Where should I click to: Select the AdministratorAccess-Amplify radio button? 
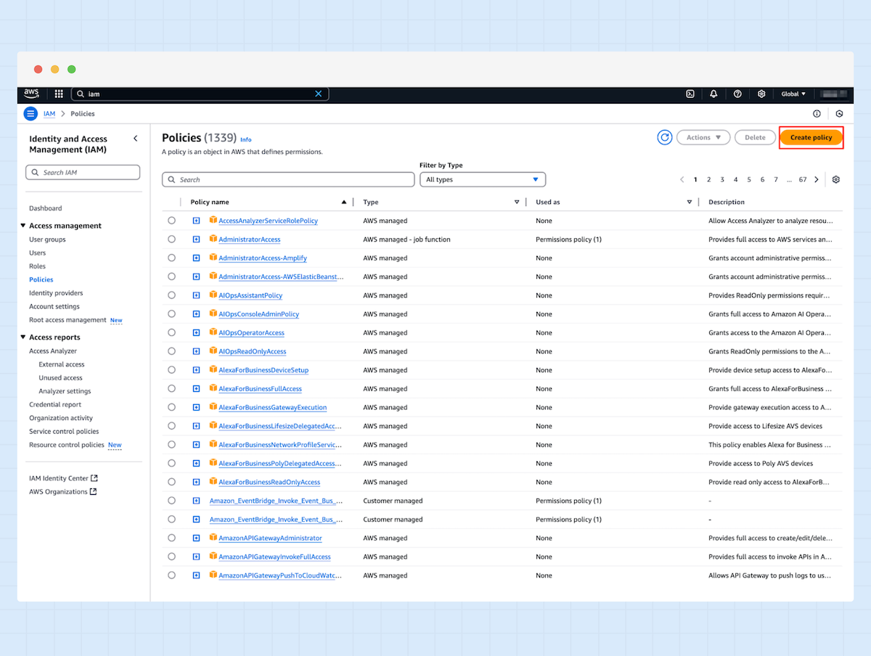pyautogui.click(x=171, y=258)
